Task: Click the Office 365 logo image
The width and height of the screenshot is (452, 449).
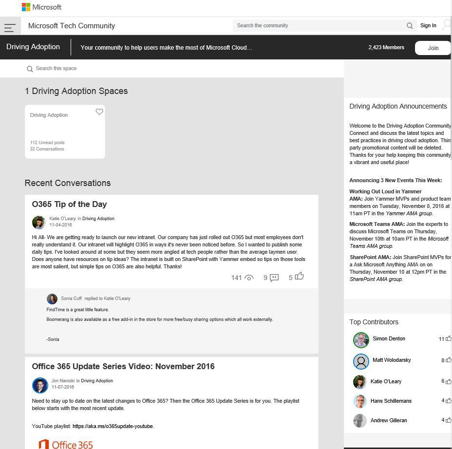Action: point(66,444)
